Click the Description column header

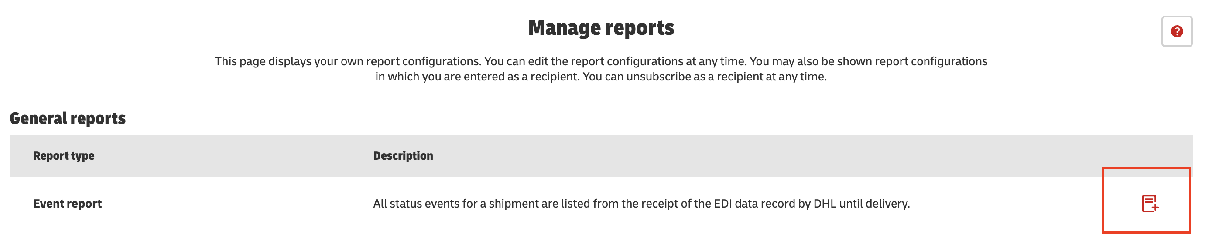click(403, 156)
